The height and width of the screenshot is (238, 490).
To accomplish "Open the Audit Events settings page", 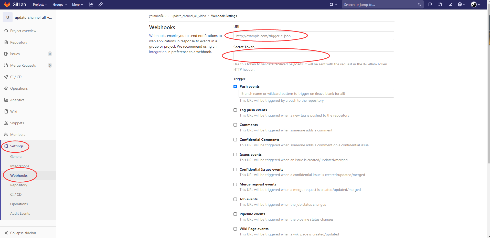I will click(20, 213).
